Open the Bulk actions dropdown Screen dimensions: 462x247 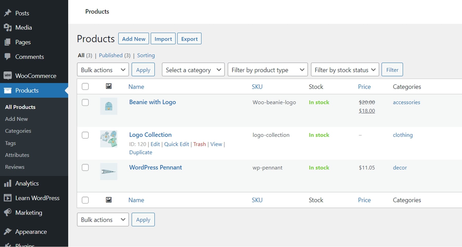pyautogui.click(x=103, y=70)
